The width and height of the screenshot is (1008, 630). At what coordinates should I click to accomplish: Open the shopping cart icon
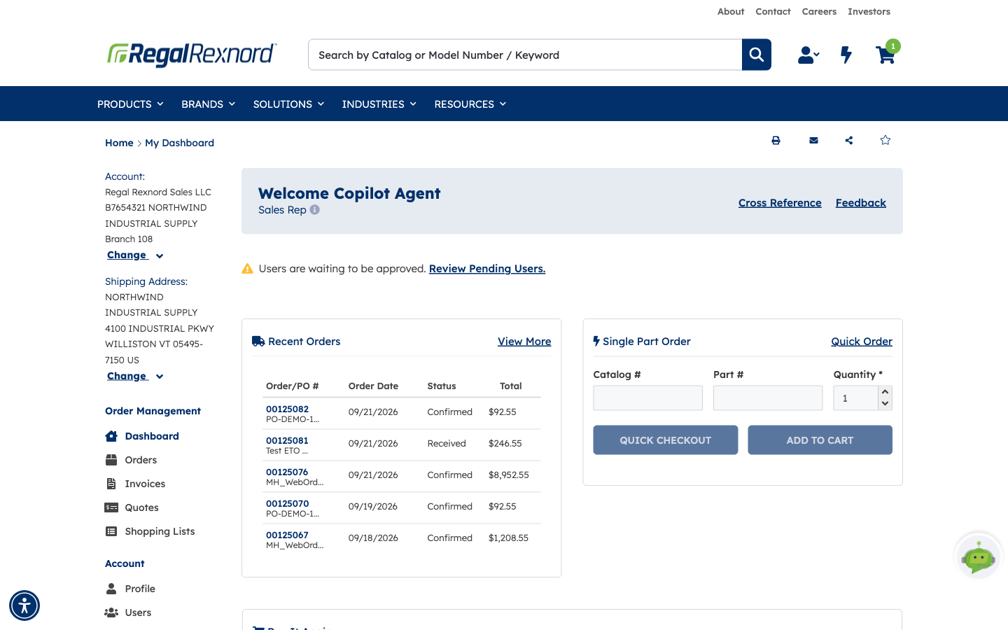click(x=885, y=55)
